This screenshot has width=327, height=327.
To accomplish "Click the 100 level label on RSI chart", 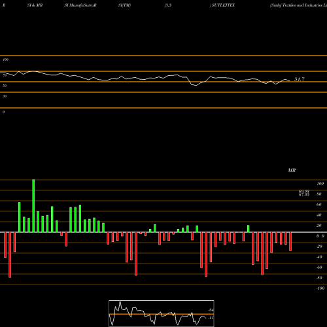I will pyautogui.click(x=5, y=60).
